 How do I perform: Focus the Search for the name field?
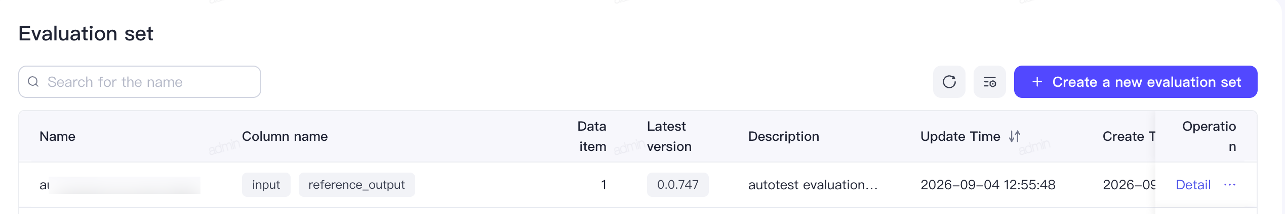[x=140, y=82]
